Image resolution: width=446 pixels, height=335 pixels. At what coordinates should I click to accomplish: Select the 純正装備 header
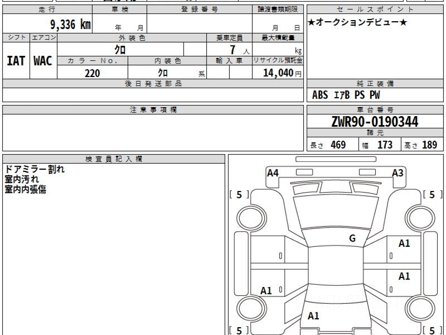point(375,84)
